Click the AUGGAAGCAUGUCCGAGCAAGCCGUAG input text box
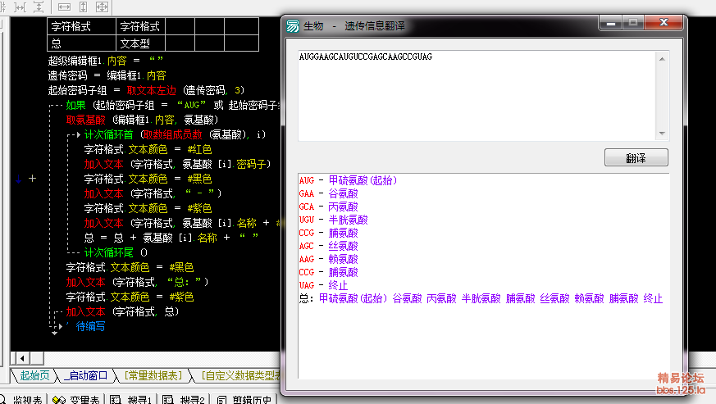Viewport: 716px width, 404px height. tap(477, 96)
